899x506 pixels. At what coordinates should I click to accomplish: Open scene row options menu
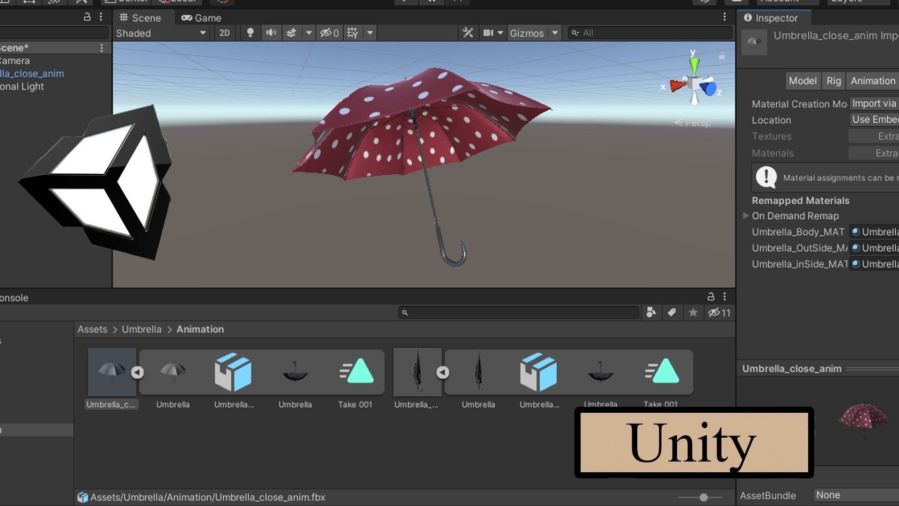click(101, 48)
